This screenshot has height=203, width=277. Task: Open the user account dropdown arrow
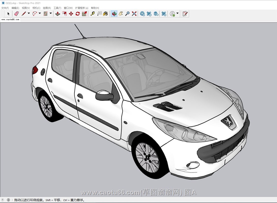177,13
